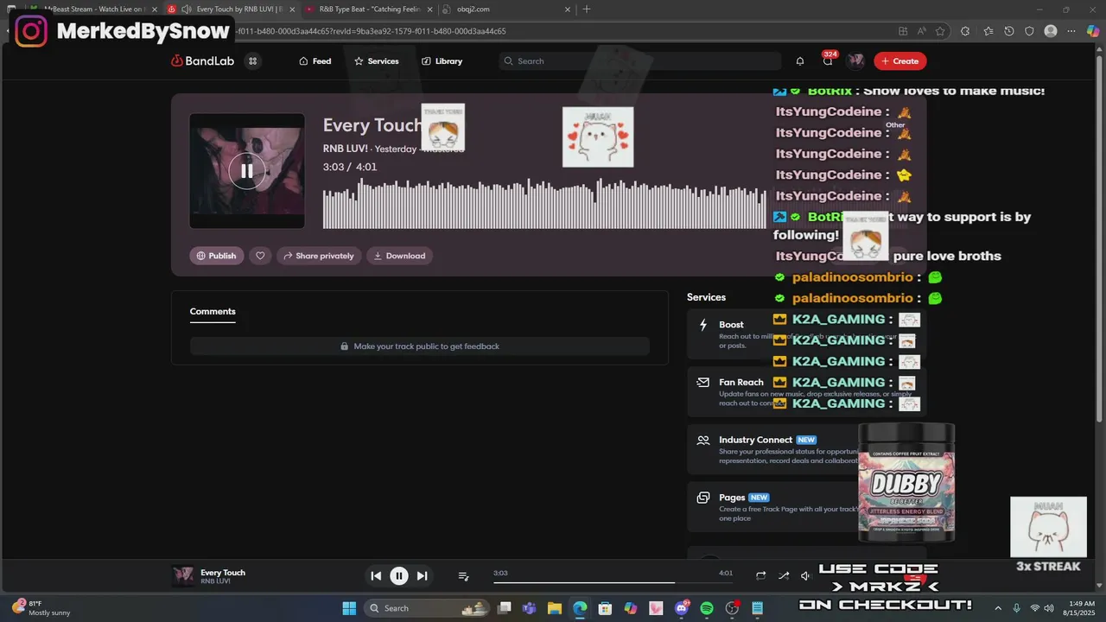The height and width of the screenshot is (622, 1106).
Task: Click 'Make your track public to get feedback'
Action: (419, 346)
